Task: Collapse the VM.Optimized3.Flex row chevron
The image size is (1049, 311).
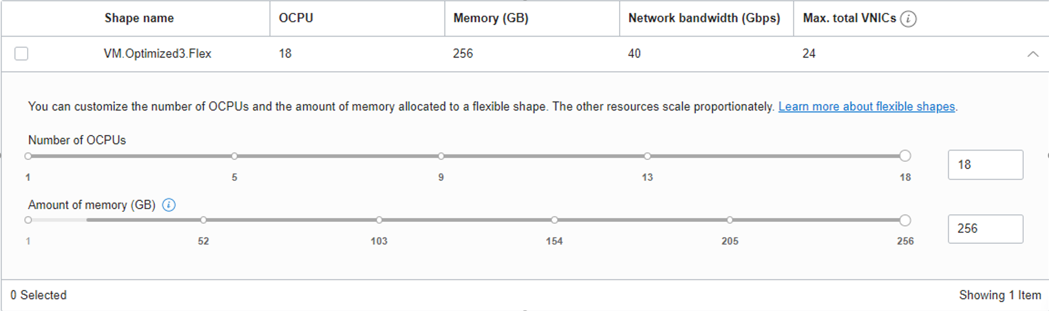Action: [x=1033, y=54]
